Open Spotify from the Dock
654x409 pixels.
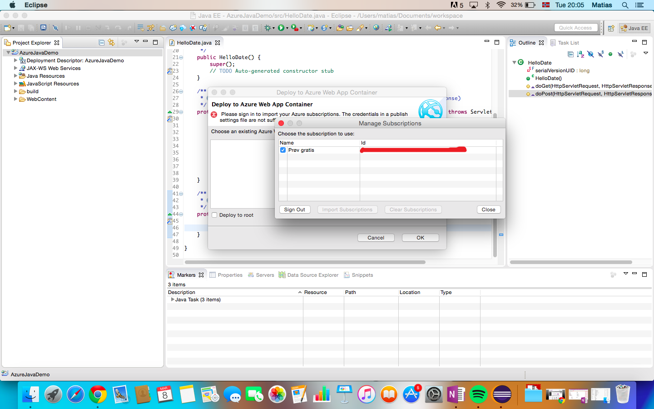[478, 394]
